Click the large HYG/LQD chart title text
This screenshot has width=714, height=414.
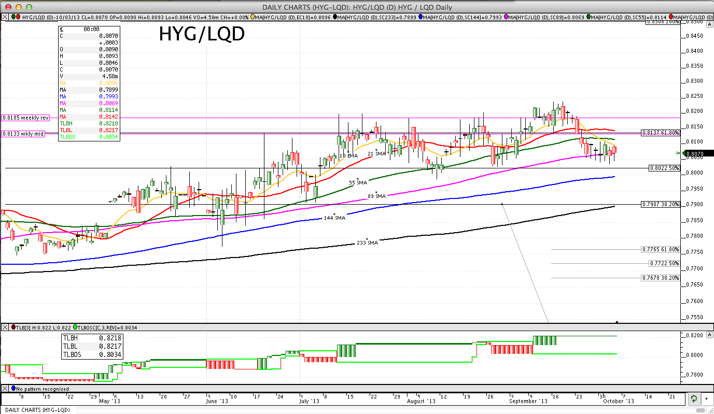202,34
